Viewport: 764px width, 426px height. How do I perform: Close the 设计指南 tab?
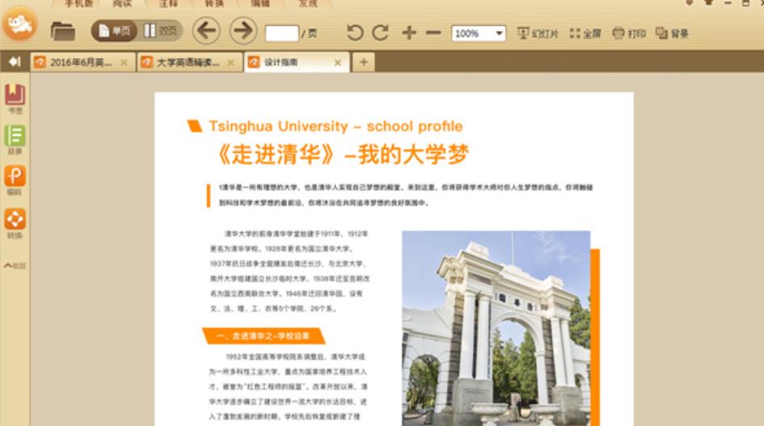[x=338, y=62]
